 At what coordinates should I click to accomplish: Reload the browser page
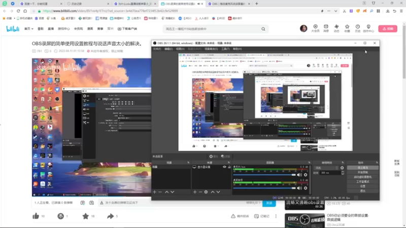pos(18,11)
